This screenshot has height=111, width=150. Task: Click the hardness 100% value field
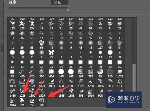click(60, 2)
